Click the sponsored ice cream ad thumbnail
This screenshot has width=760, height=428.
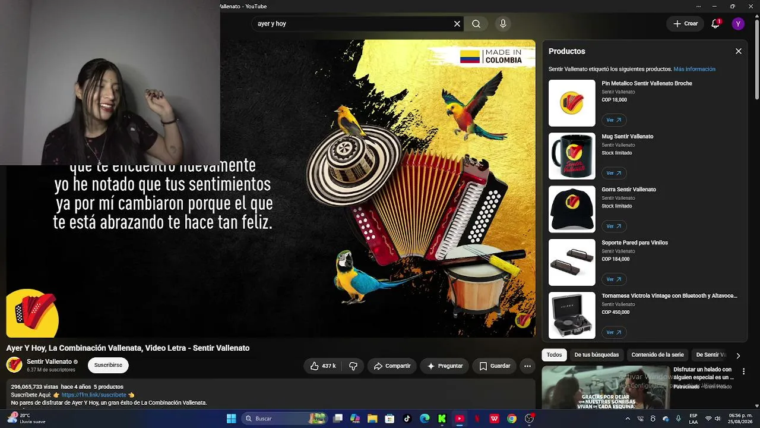[605, 388]
